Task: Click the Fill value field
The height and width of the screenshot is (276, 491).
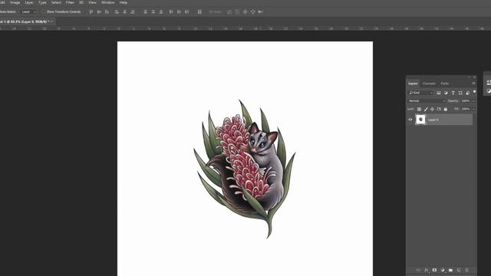Action: pyautogui.click(x=466, y=109)
